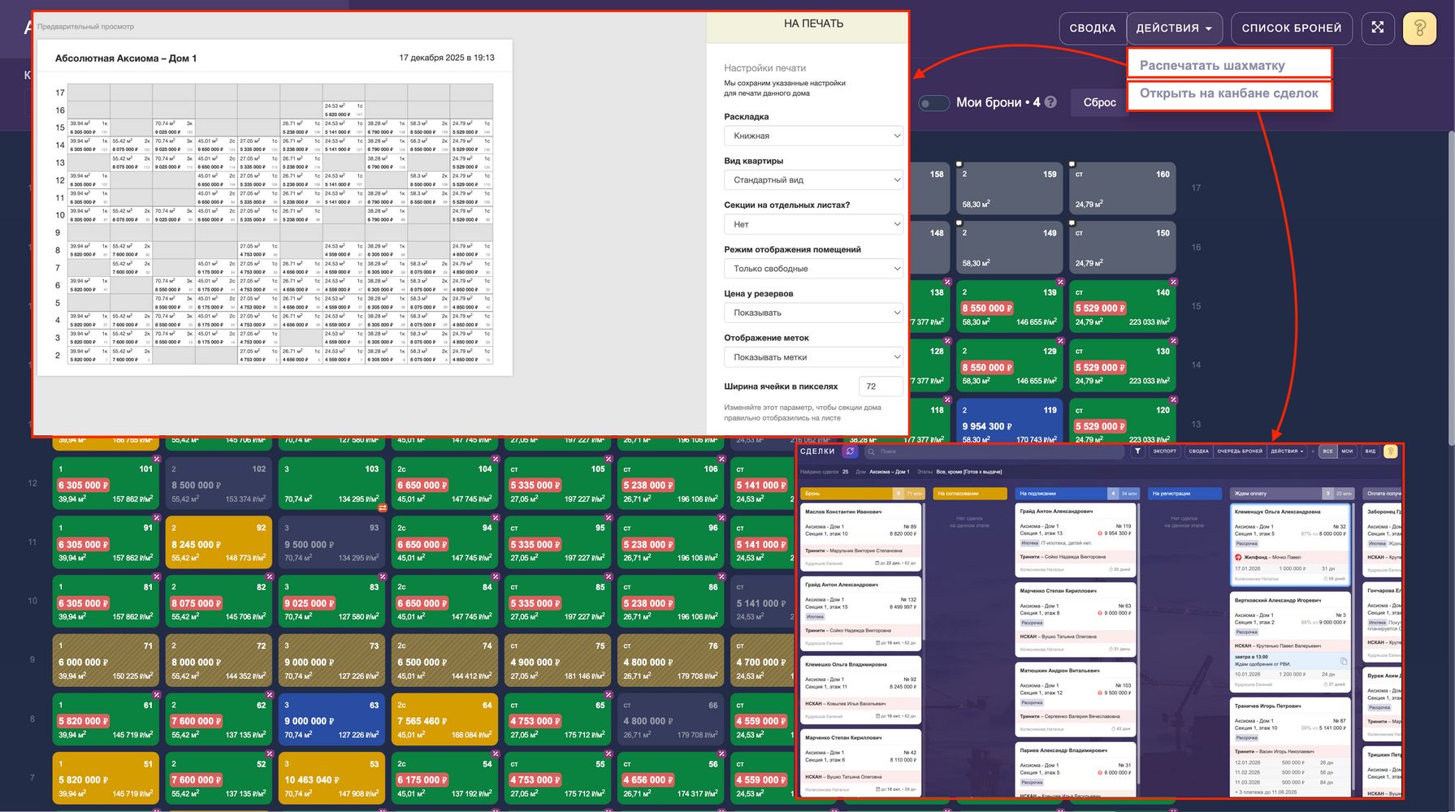Open the Цена у резервов dropdown
Viewport: 1455px width, 812px height.
pyautogui.click(x=813, y=313)
